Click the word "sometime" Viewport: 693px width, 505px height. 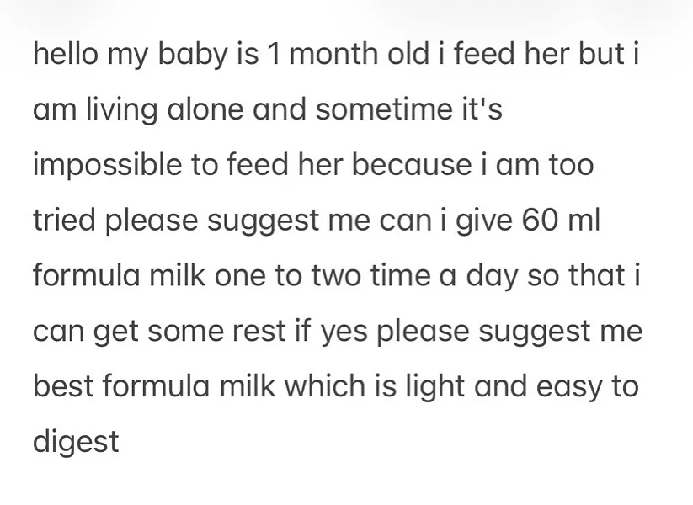389,110
